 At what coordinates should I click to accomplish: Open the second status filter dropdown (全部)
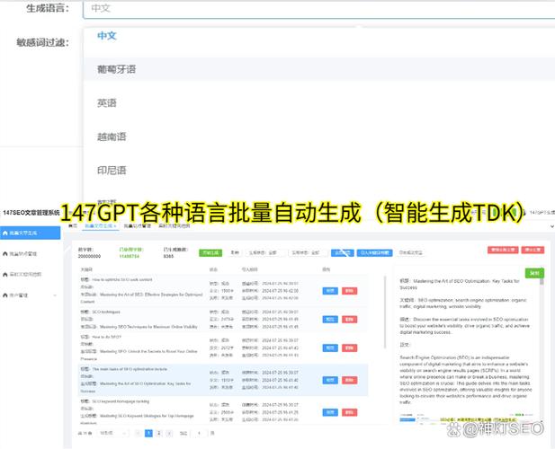coord(309,253)
